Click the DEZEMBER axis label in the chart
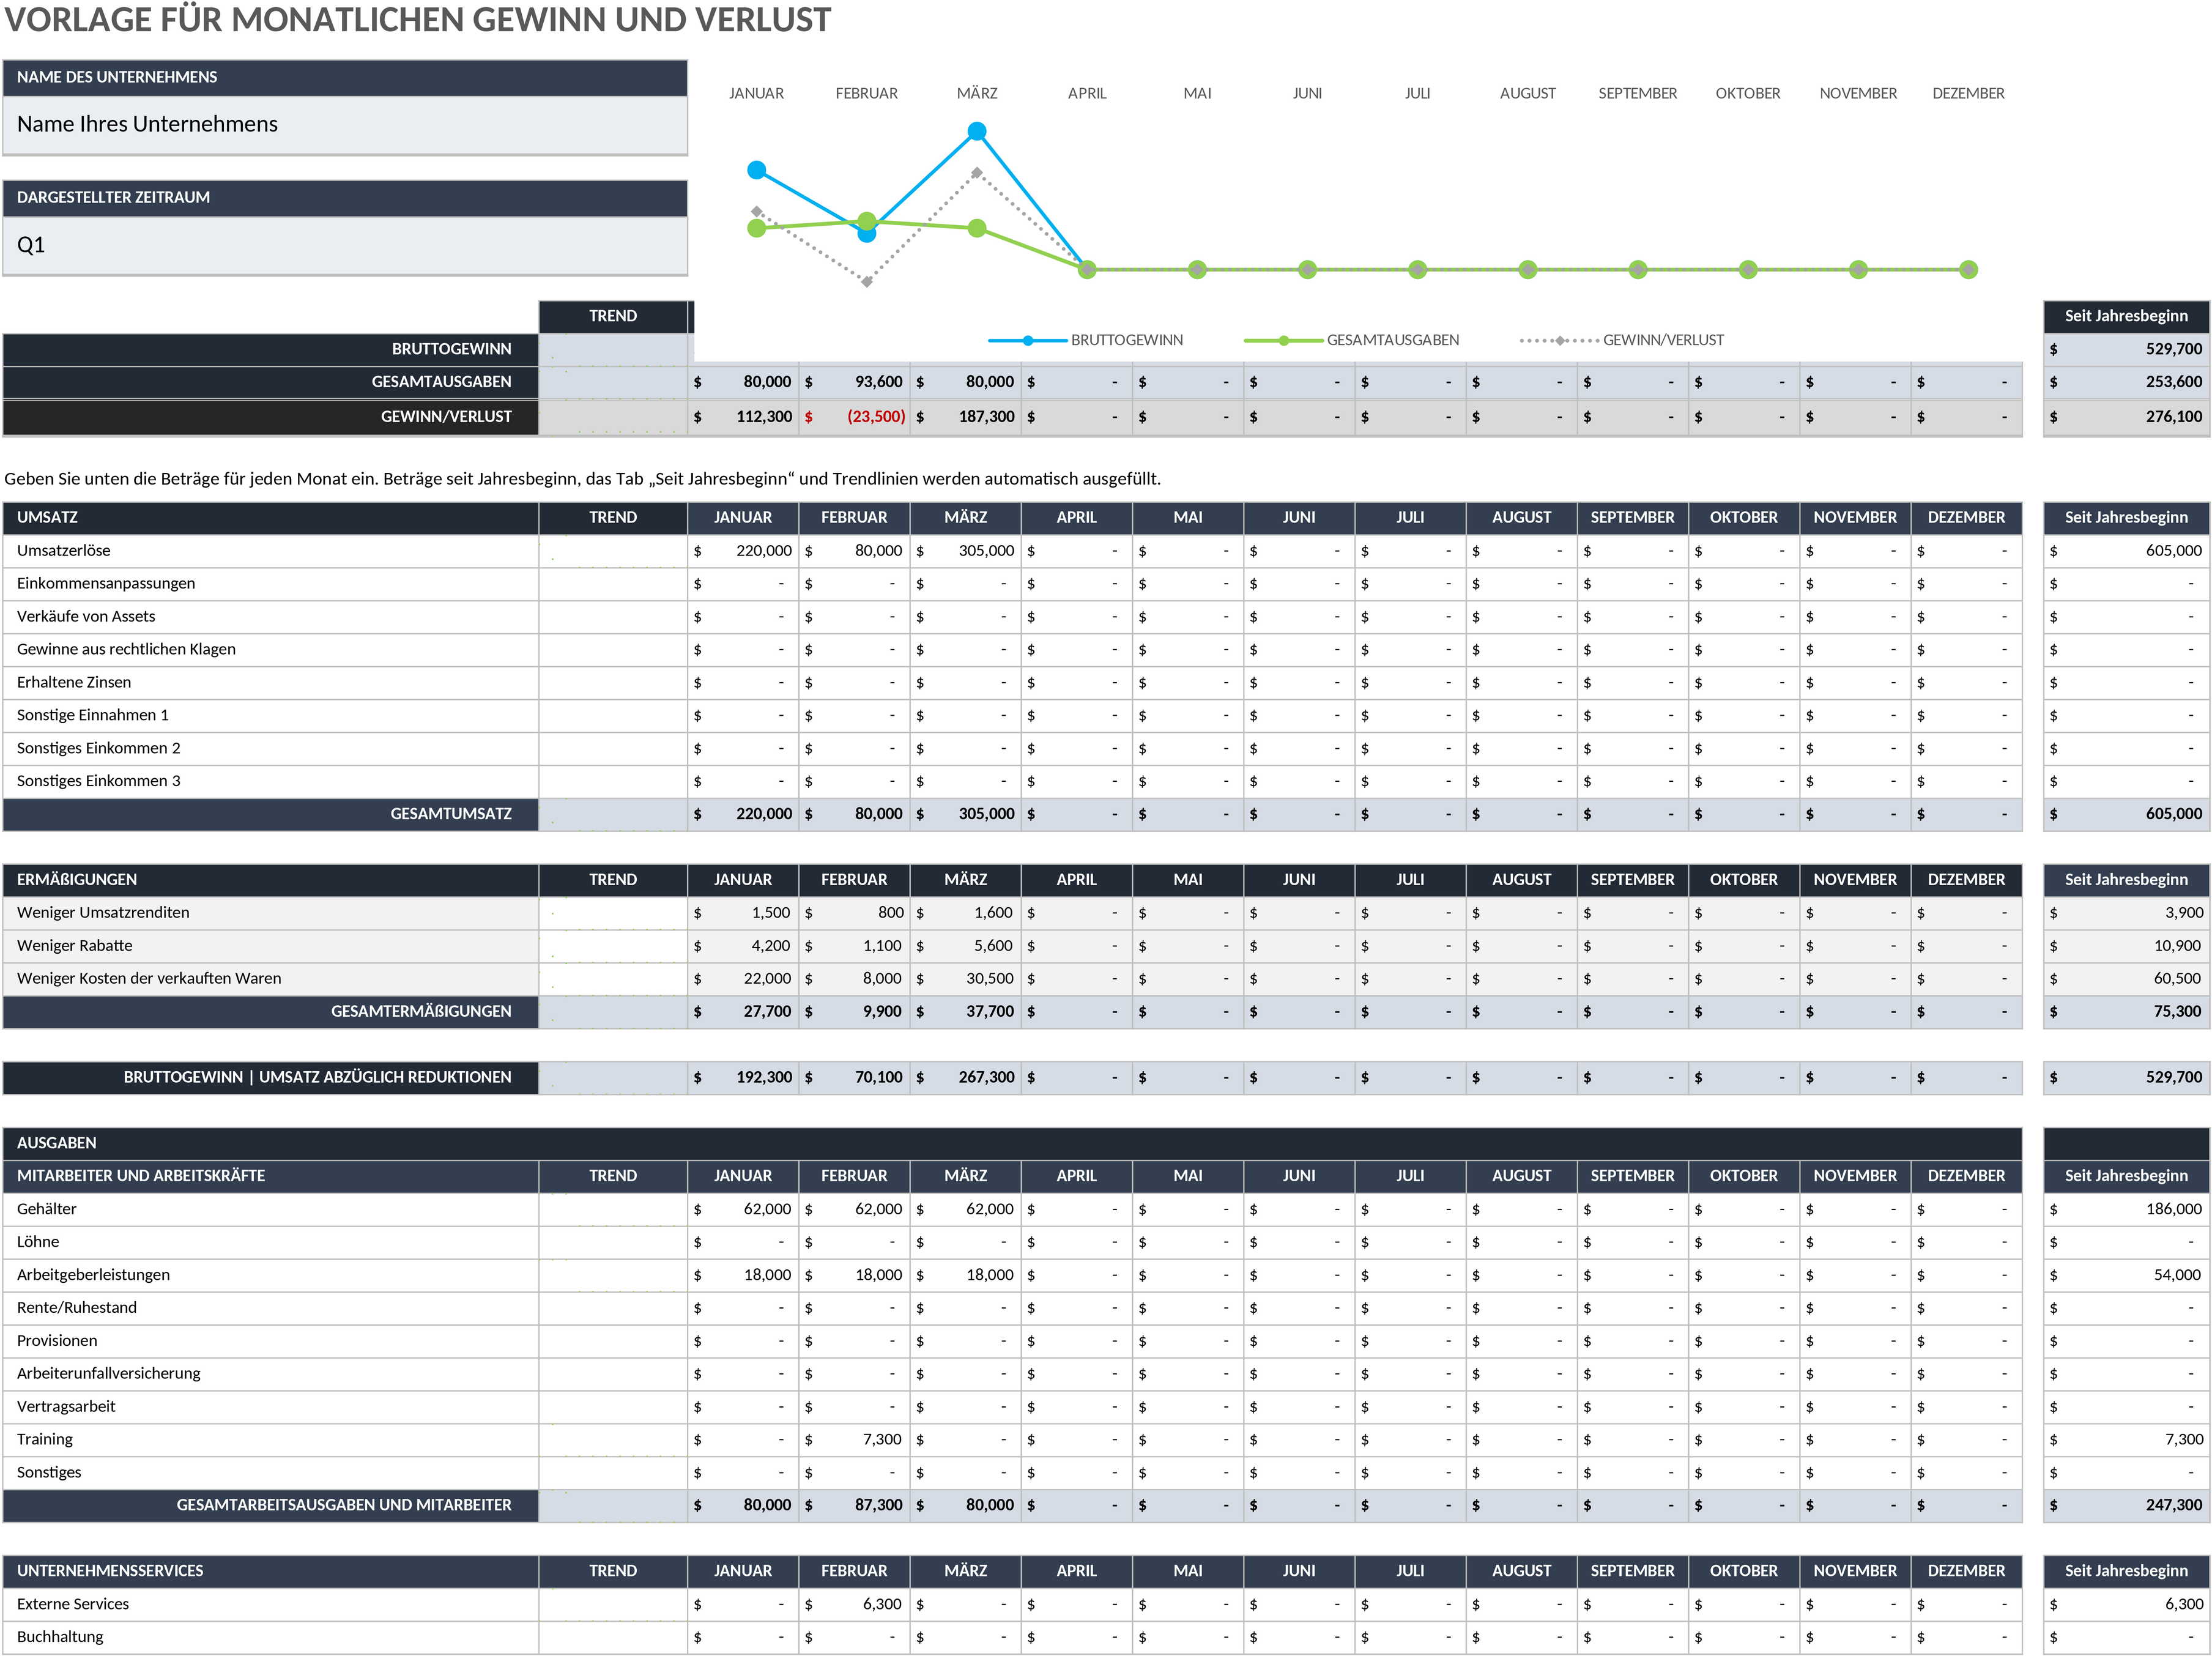 coord(1968,93)
